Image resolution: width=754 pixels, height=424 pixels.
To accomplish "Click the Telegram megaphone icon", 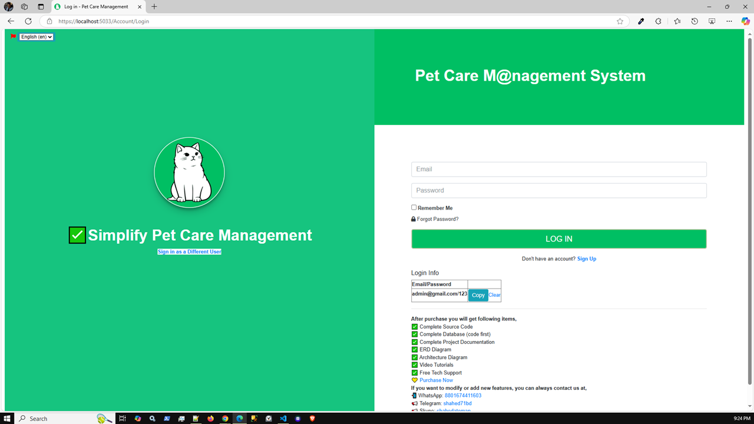I will [x=414, y=403].
